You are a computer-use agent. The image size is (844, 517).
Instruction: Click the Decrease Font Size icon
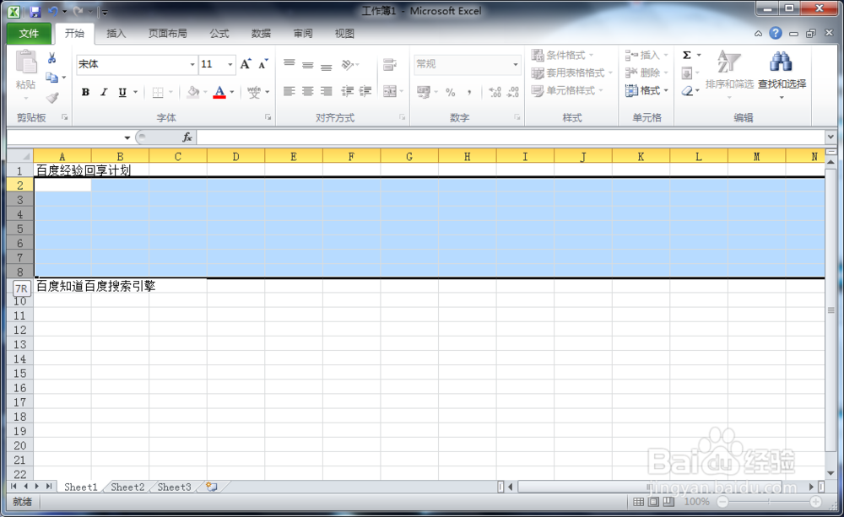(x=263, y=64)
